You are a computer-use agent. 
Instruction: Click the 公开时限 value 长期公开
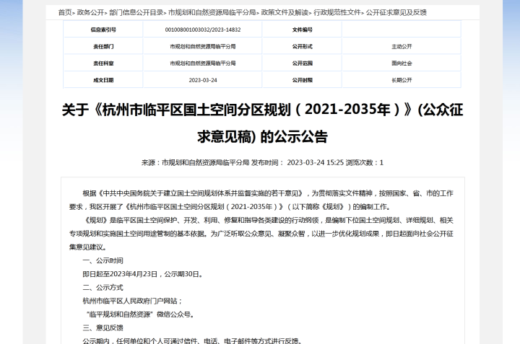tap(402, 80)
